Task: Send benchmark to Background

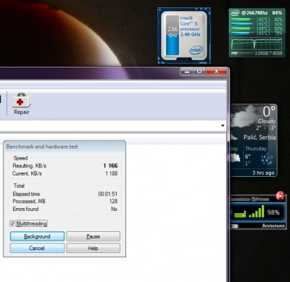Action: [x=37, y=236]
